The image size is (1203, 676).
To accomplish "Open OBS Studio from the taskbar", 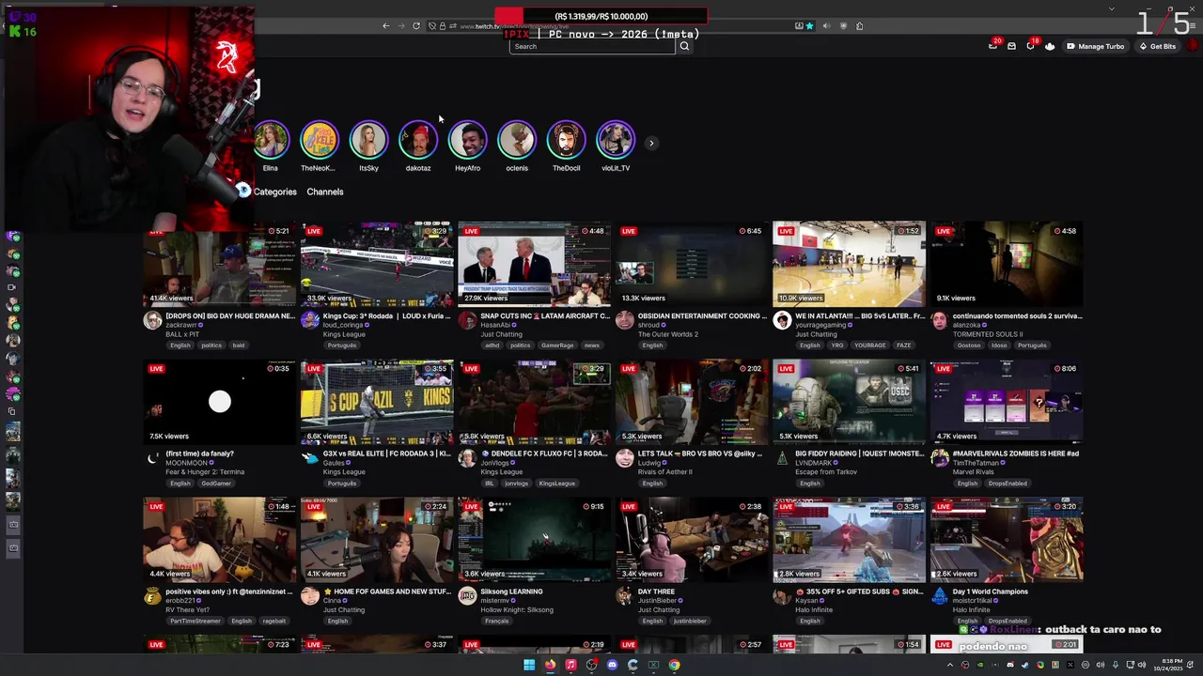I will tap(591, 665).
